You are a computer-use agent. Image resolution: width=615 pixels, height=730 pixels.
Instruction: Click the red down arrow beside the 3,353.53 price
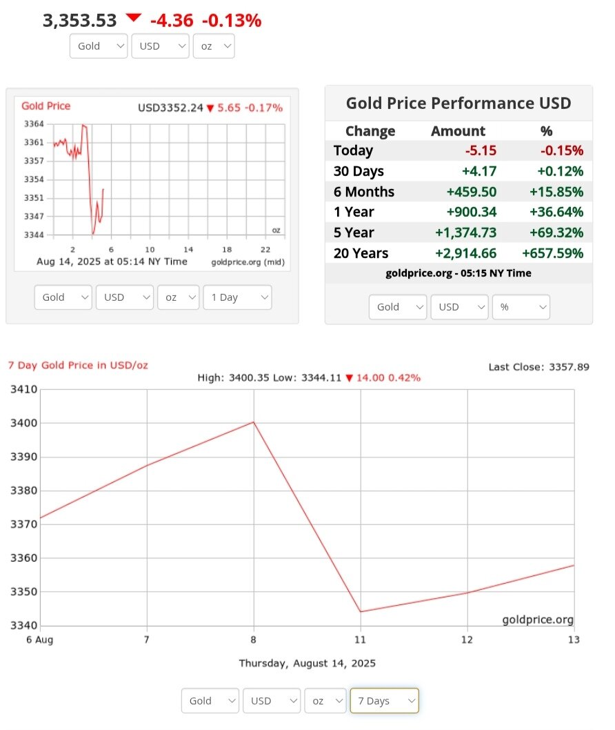point(133,18)
